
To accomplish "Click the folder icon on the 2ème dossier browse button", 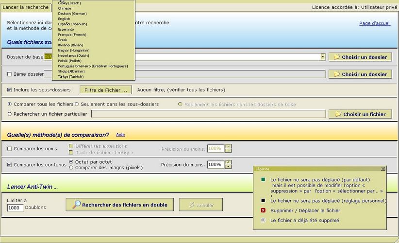I will (336, 74).
